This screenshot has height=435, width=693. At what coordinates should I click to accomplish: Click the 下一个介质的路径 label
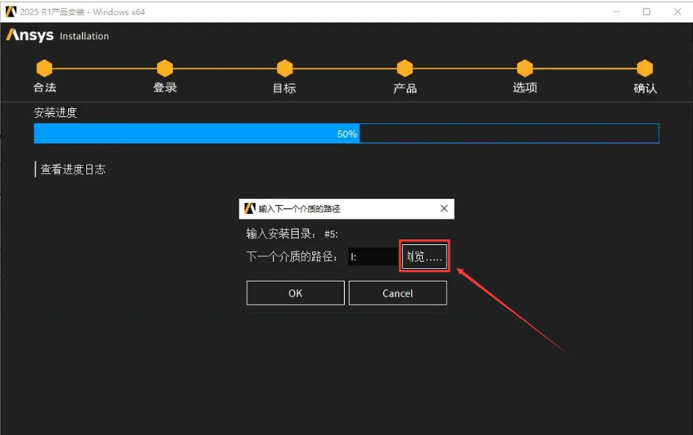coord(292,257)
